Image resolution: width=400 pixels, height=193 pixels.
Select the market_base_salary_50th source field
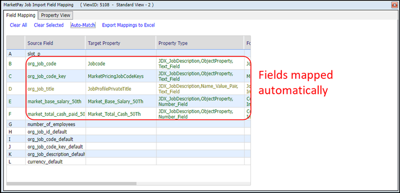[56, 101]
